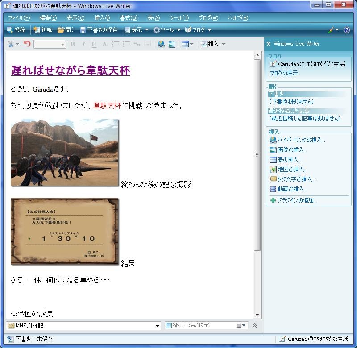
Task: Save draft with 下書きの保存
Action: [99, 30]
